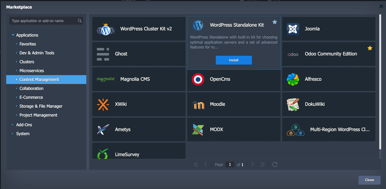
Task: Select the Multi-Region WordPress Cl... title
Action: (340, 129)
